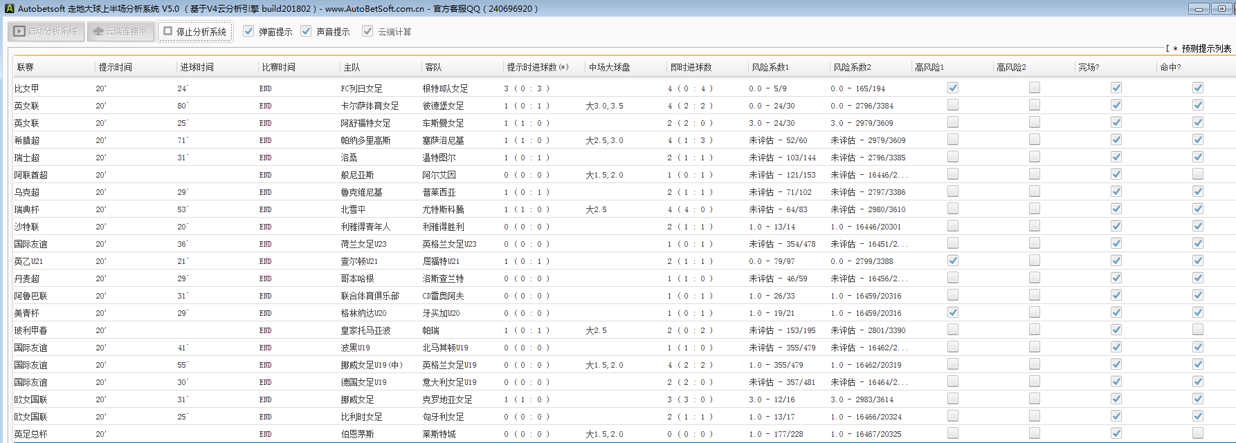
Task: Stop analysis with 停止分析系统 button
Action: pyautogui.click(x=195, y=31)
